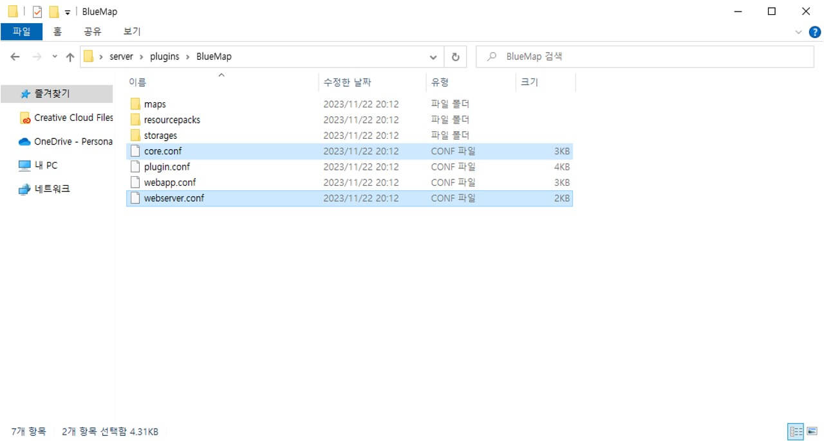This screenshot has width=824, height=441.
Task: Click BlueMap in the breadcrumb path
Action: pos(214,57)
